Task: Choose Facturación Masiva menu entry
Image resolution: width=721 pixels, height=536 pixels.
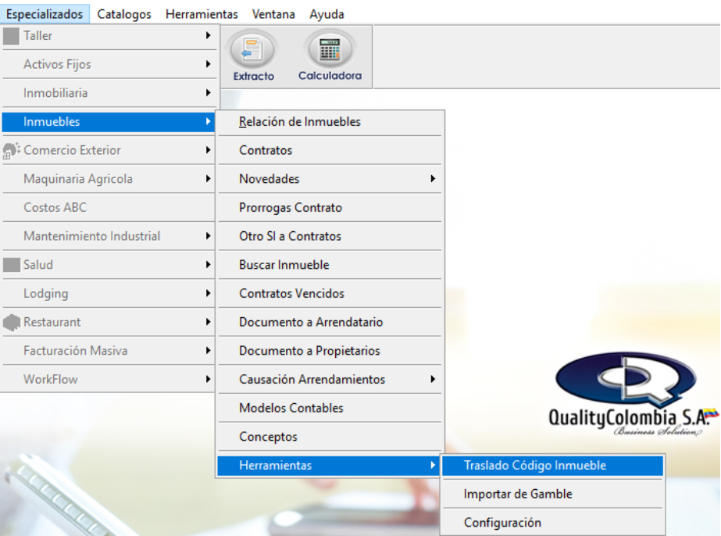Action: (109, 351)
